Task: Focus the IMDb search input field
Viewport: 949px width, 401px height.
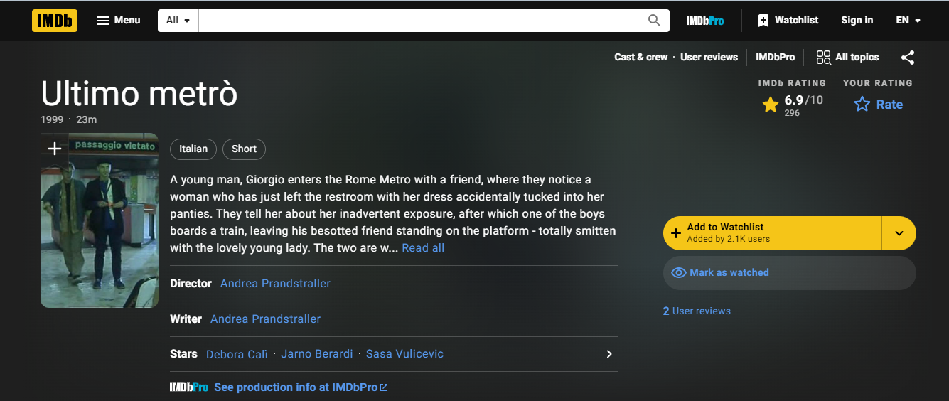Action: (x=419, y=21)
